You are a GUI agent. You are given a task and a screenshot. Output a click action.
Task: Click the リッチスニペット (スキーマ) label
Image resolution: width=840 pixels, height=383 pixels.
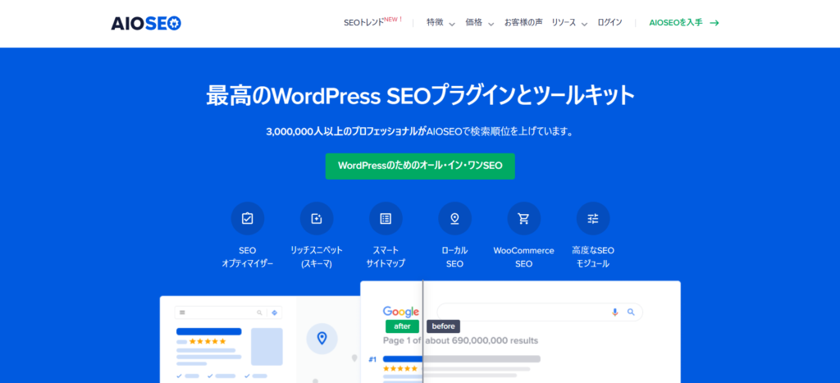click(x=317, y=258)
